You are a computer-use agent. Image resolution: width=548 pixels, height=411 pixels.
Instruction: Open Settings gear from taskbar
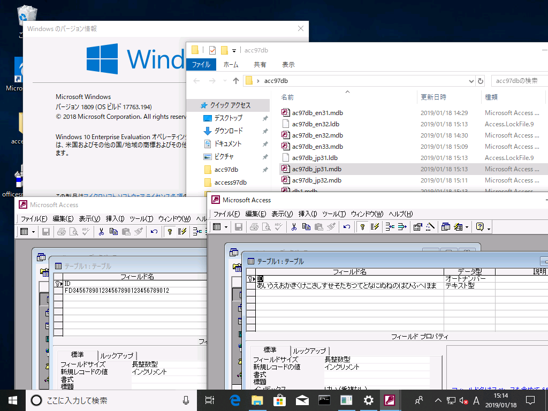pyautogui.click(x=368, y=400)
